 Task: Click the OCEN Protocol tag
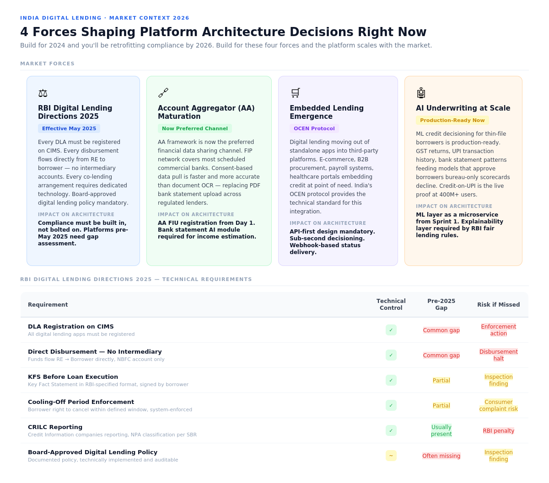(314, 128)
